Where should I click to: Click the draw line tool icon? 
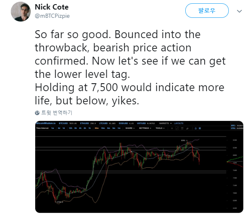pos(177,128)
